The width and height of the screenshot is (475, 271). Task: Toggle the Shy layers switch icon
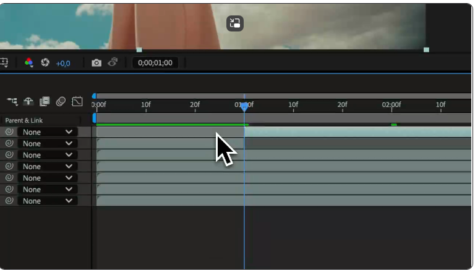click(28, 101)
